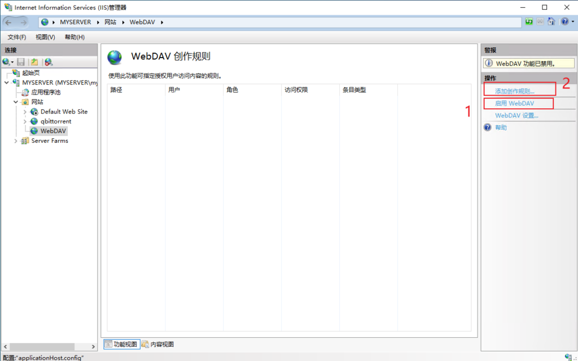Click the WebDAV 功能已禁用 alert text
The image size is (578, 361).
[x=526, y=63]
